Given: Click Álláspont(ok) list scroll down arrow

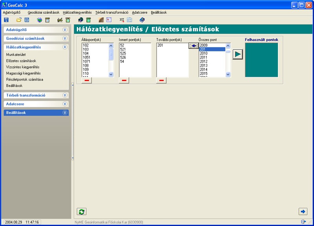Looking at the screenshot, I should coord(111,74).
